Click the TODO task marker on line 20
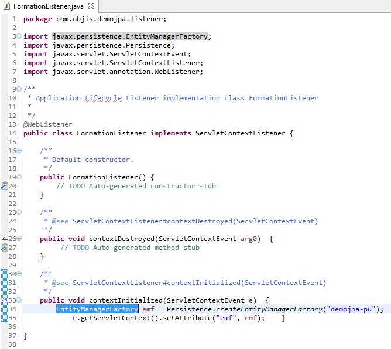This screenshot has height=349, width=391. pos(4,186)
